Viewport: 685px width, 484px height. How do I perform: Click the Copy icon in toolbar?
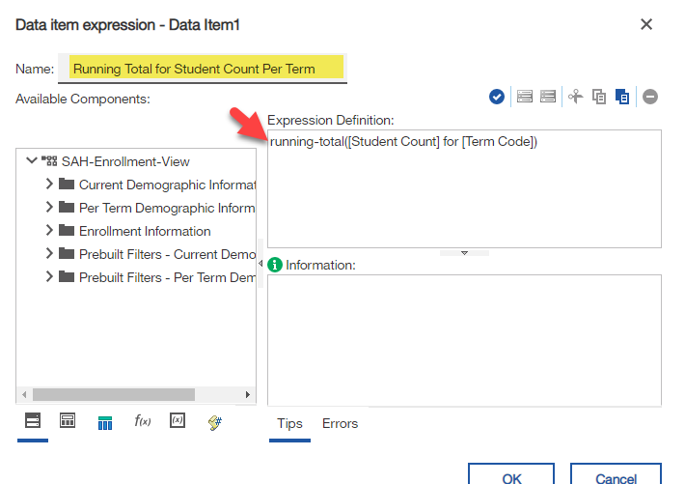tap(599, 97)
